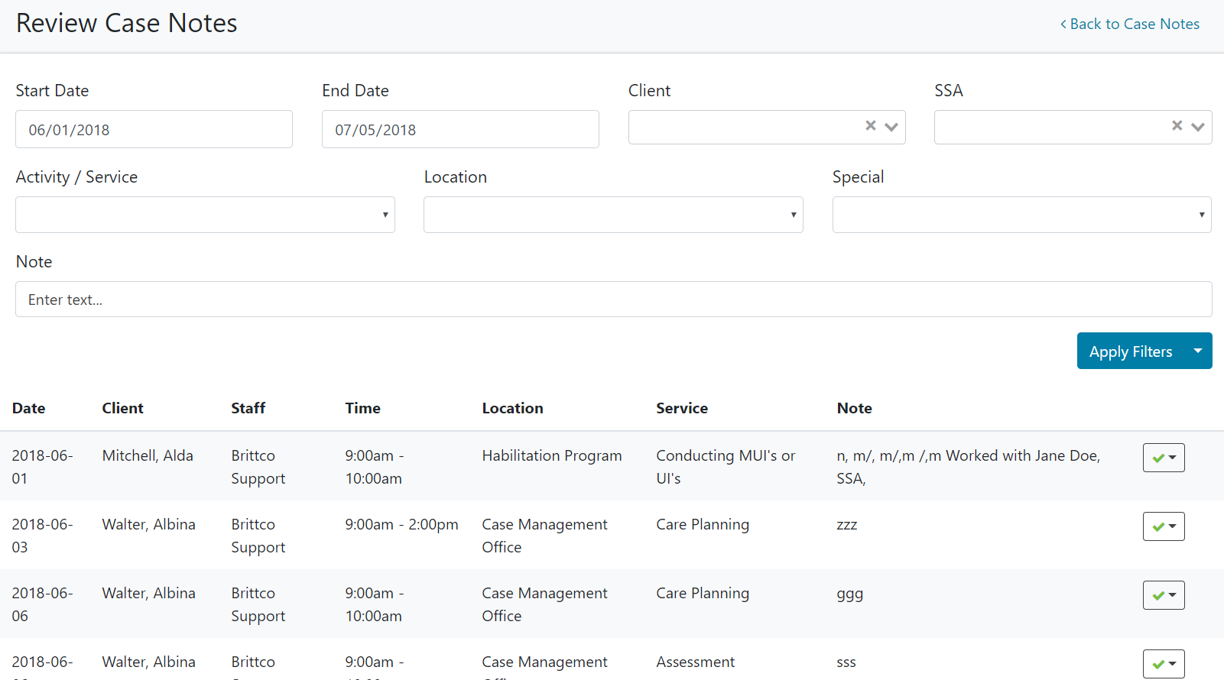The width and height of the screenshot is (1224, 680).
Task: Click the Start Date field
Action: click(154, 129)
